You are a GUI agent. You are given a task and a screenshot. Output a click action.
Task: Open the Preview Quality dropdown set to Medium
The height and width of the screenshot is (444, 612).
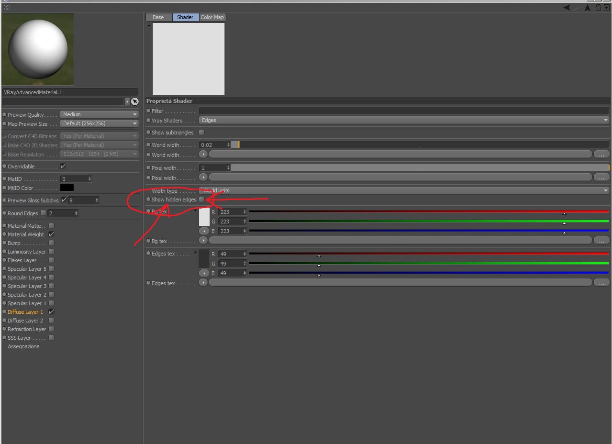(x=100, y=114)
